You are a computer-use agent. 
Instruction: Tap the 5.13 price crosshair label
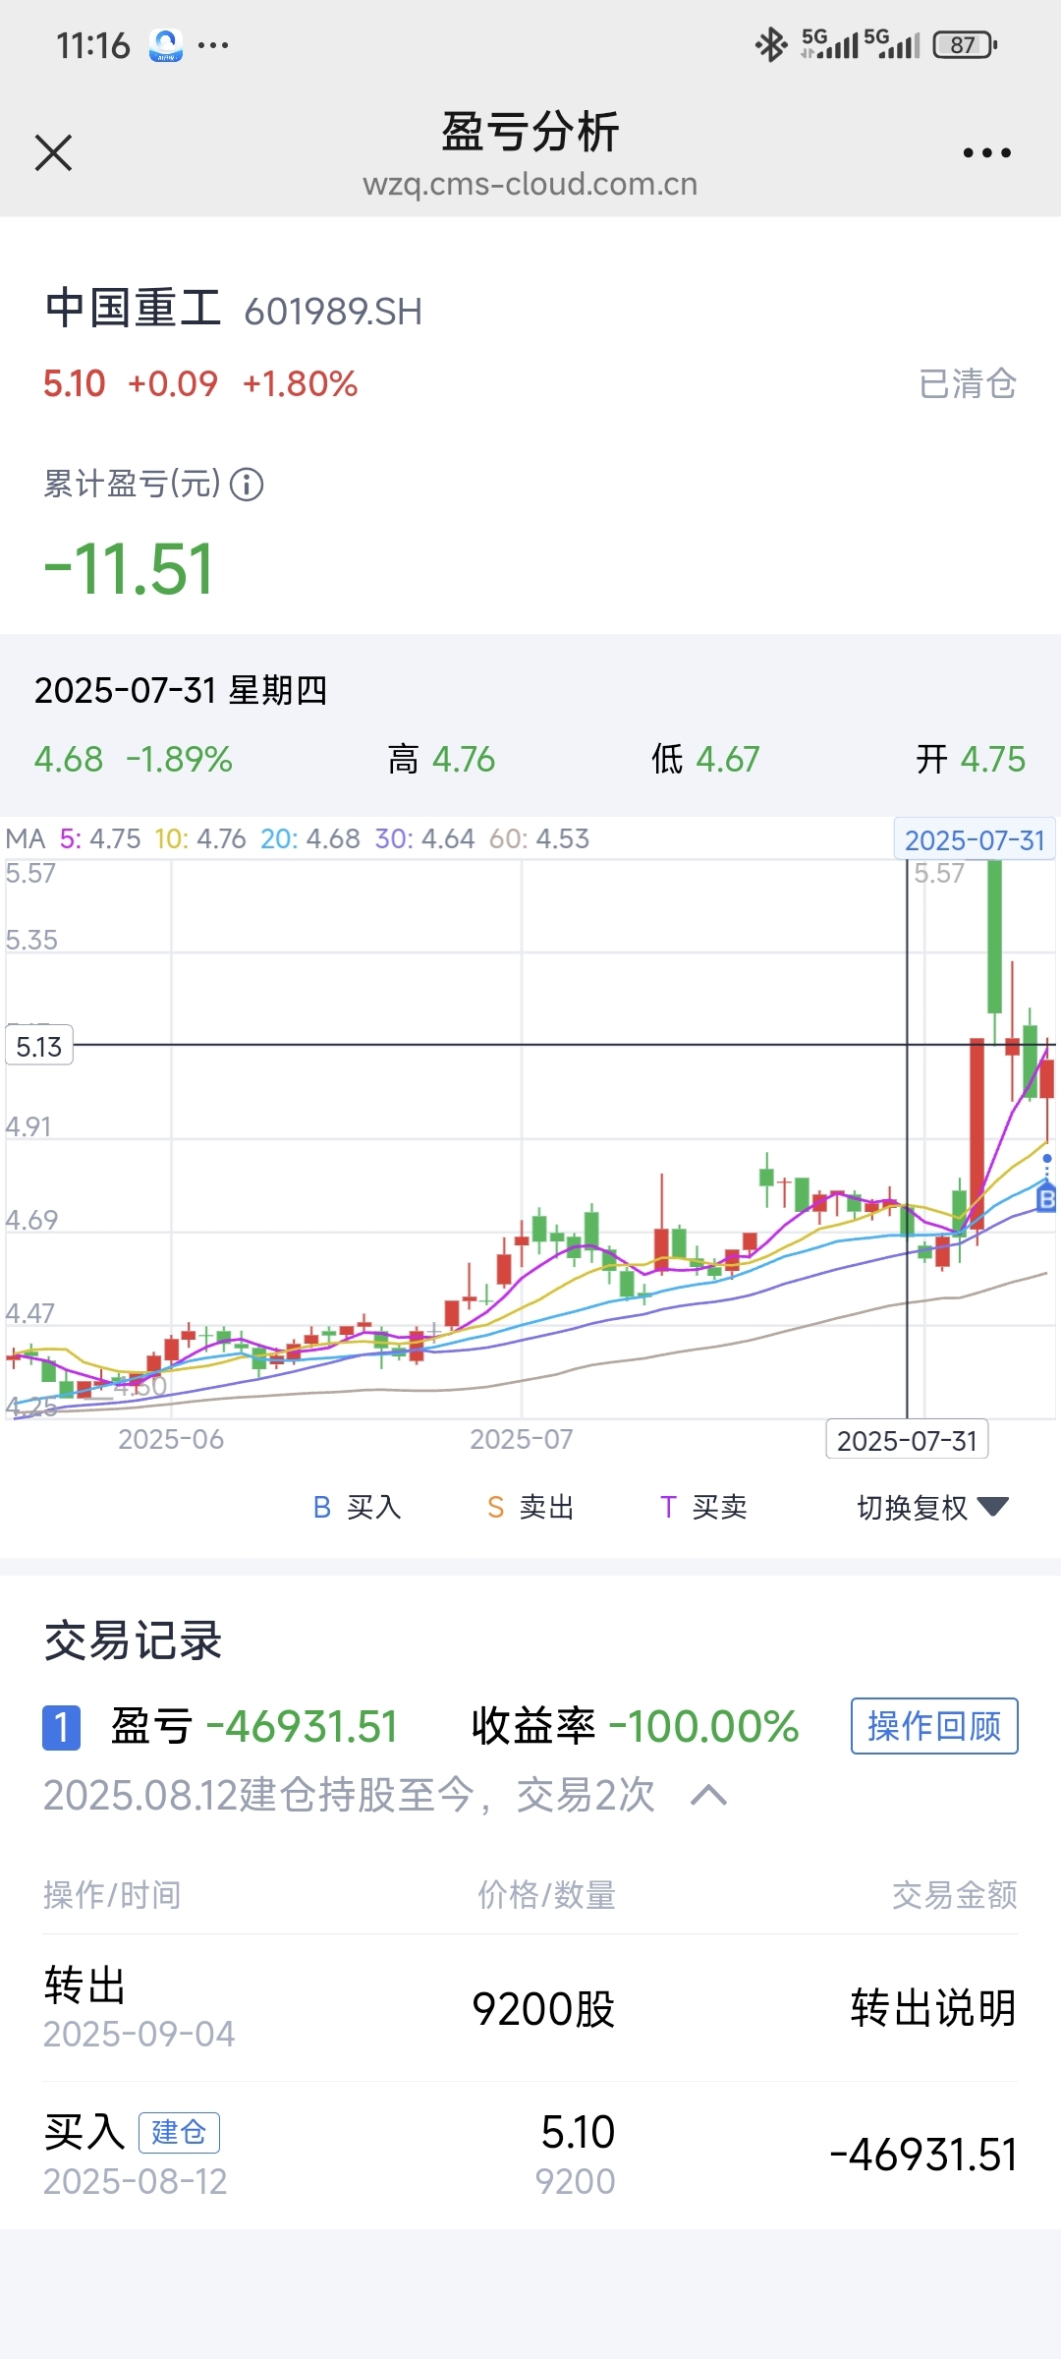click(x=39, y=1046)
